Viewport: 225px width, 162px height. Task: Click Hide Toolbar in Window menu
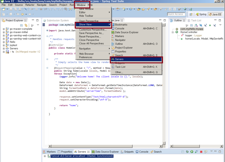pos(93,16)
